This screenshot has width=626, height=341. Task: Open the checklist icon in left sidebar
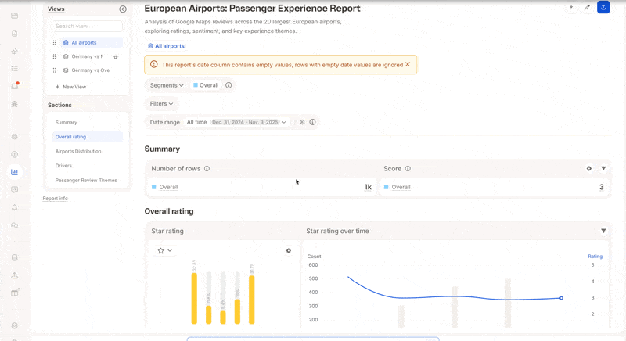(14, 69)
